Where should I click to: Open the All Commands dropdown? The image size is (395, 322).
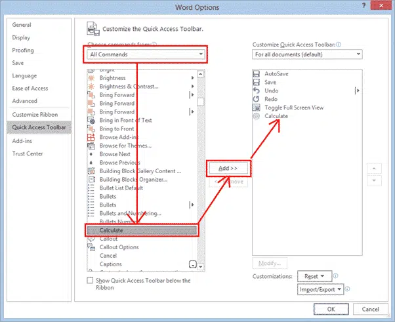coord(146,54)
